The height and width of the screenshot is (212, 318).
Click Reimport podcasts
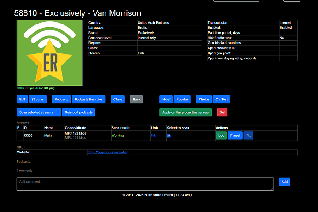(x=78, y=112)
